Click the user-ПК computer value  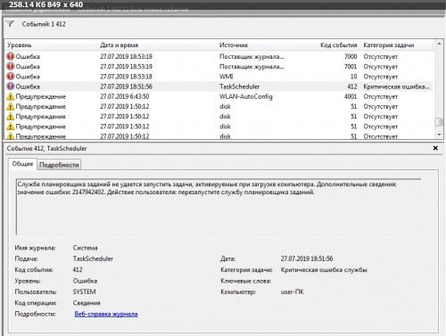point(293,291)
